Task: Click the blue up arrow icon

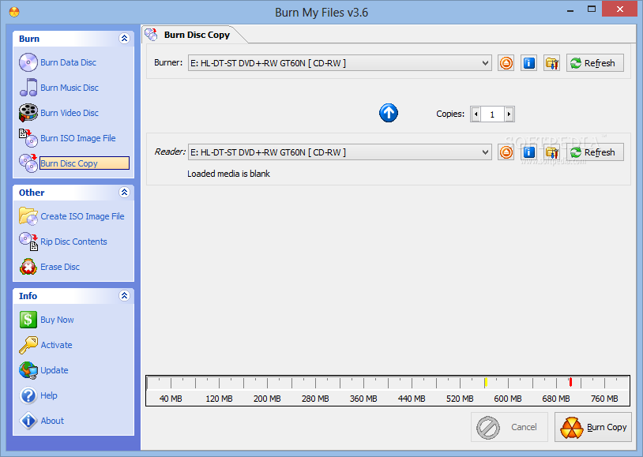Action: 389,113
